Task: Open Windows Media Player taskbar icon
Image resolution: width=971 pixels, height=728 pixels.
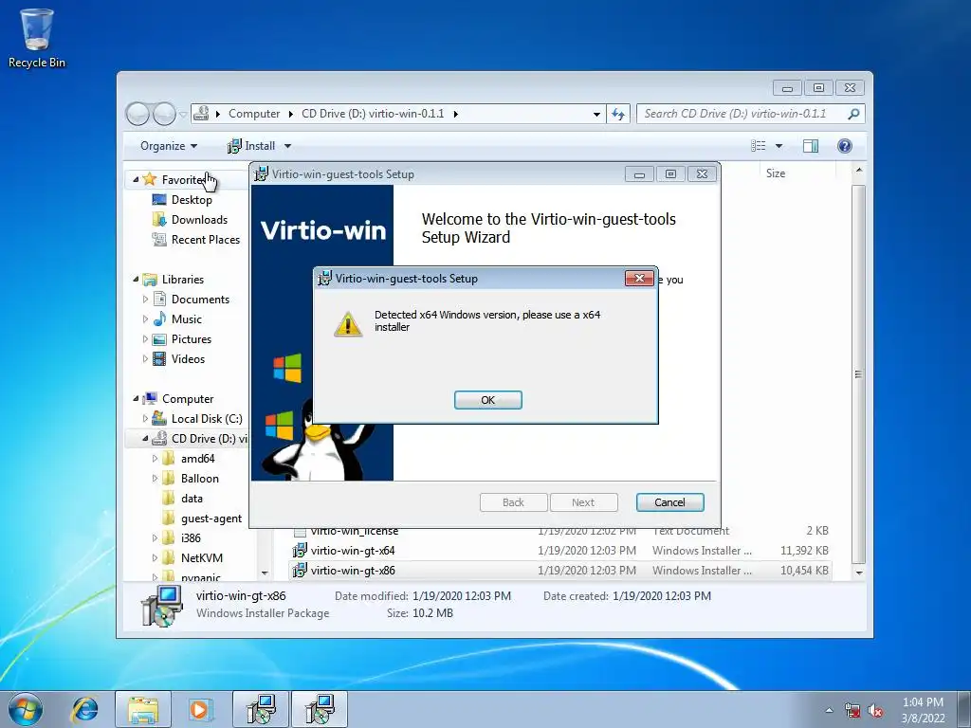Action: (201, 709)
